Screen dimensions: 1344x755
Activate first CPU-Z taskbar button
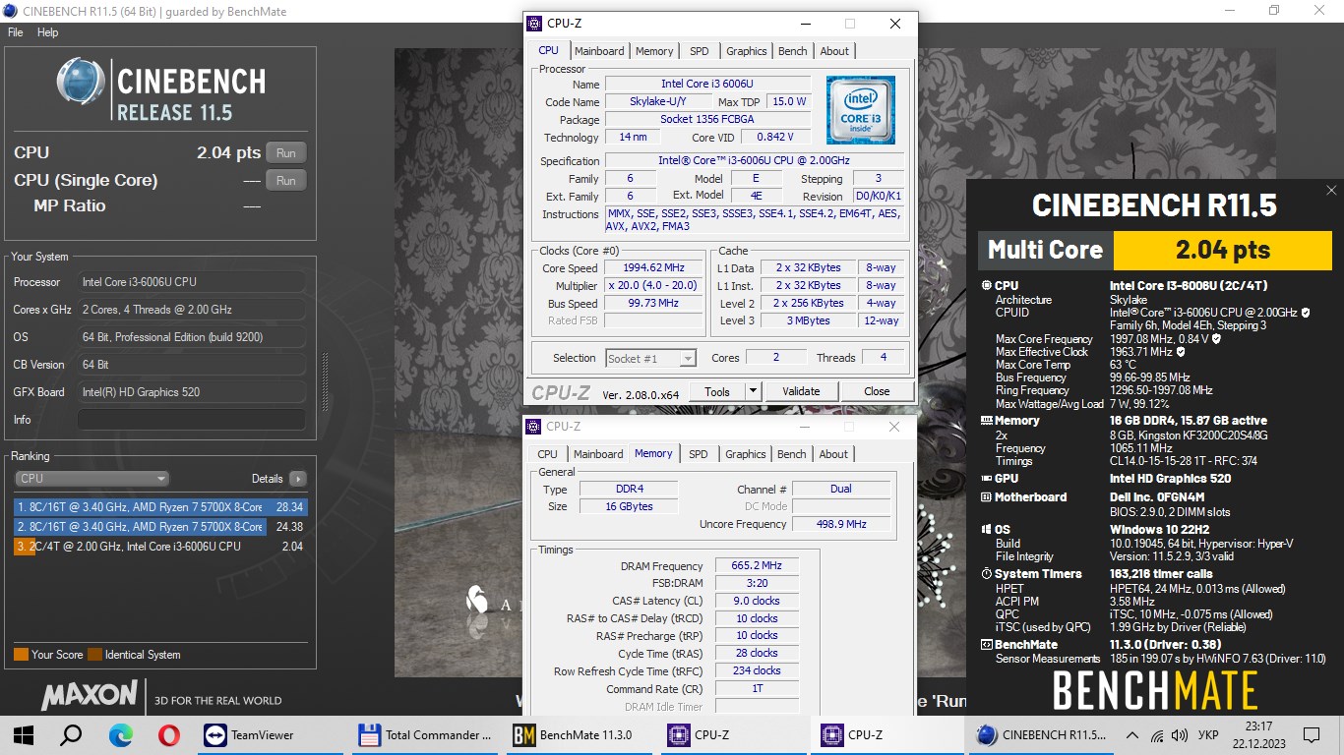coord(735,734)
